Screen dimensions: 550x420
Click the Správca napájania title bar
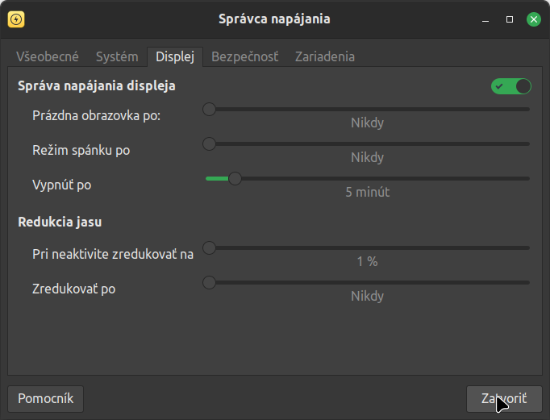[x=274, y=19]
